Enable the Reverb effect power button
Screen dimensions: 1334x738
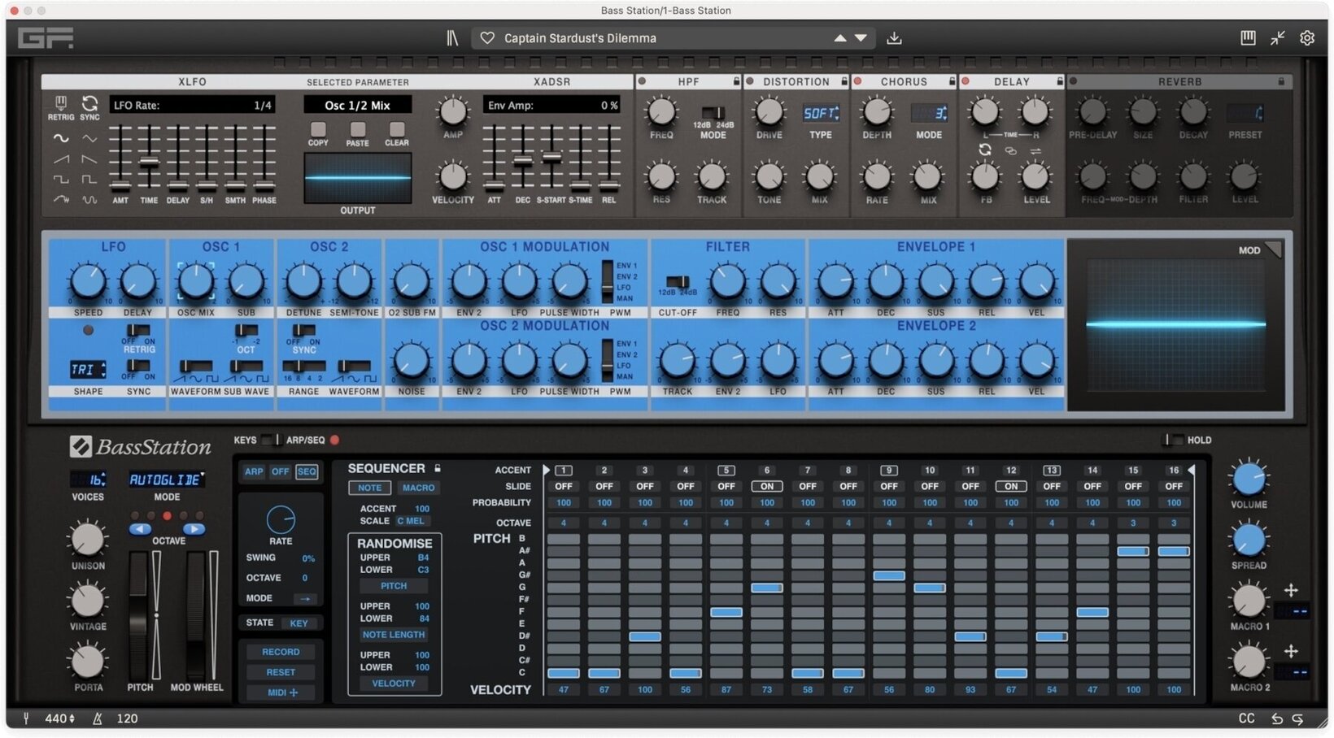[x=1074, y=81]
